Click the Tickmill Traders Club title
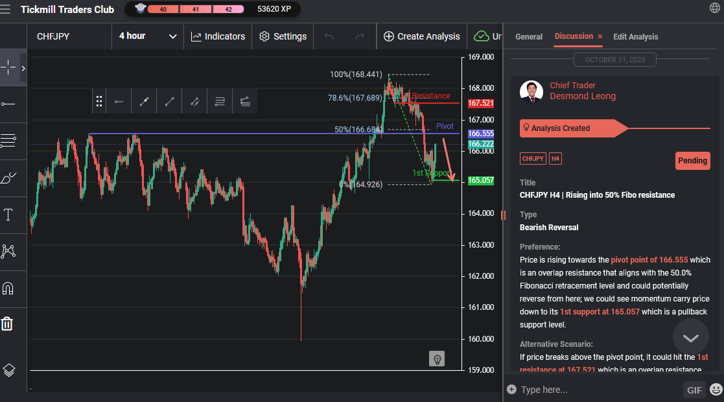 click(x=67, y=9)
